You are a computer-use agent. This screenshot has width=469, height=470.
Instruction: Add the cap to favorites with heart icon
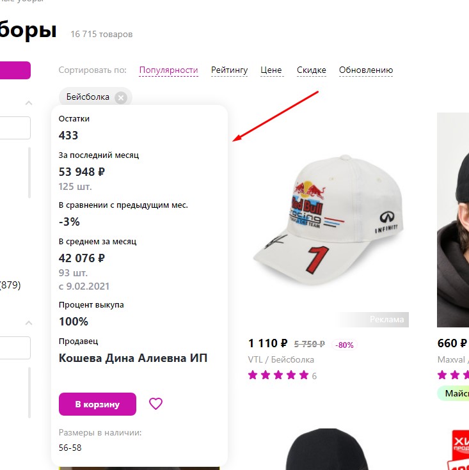[155, 403]
